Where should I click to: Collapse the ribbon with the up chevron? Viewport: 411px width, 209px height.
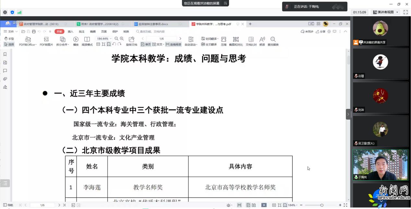pos(345,31)
